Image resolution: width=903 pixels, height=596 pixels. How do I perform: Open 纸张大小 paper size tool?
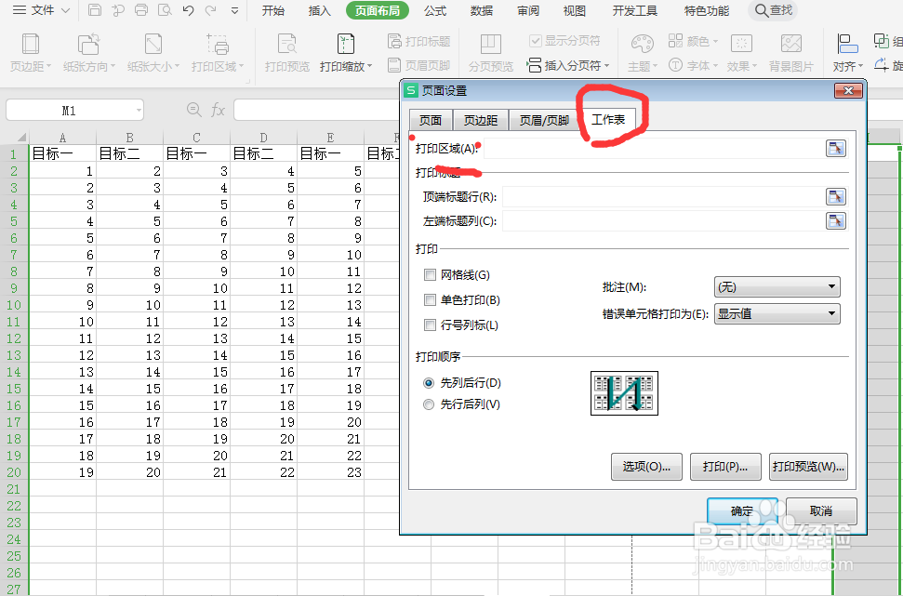[153, 52]
